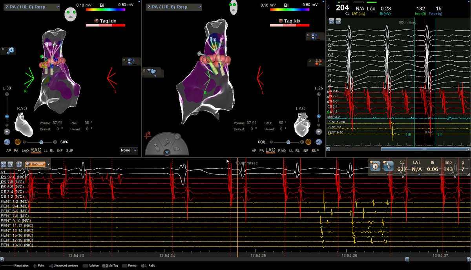Click the red R ECG icon
471x270 pixels.
148,135
